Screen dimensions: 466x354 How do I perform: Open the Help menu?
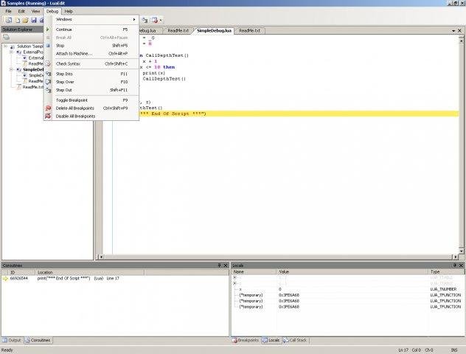tap(69, 11)
